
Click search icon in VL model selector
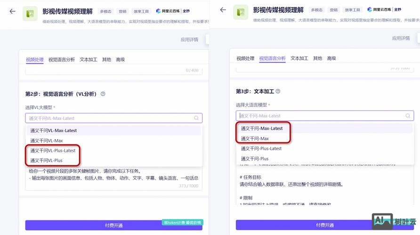(196, 118)
